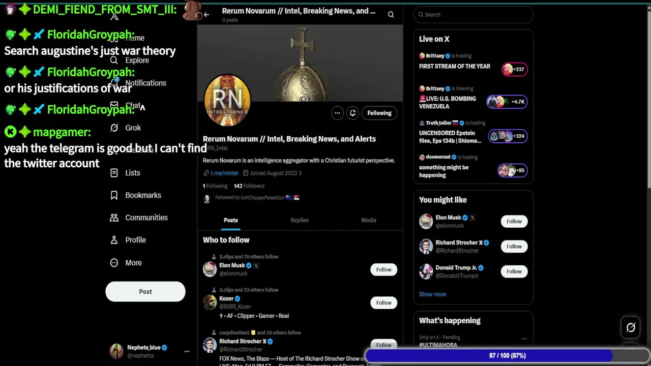
Task: Open doomernat's something might be happening space
Action: pyautogui.click(x=443, y=171)
